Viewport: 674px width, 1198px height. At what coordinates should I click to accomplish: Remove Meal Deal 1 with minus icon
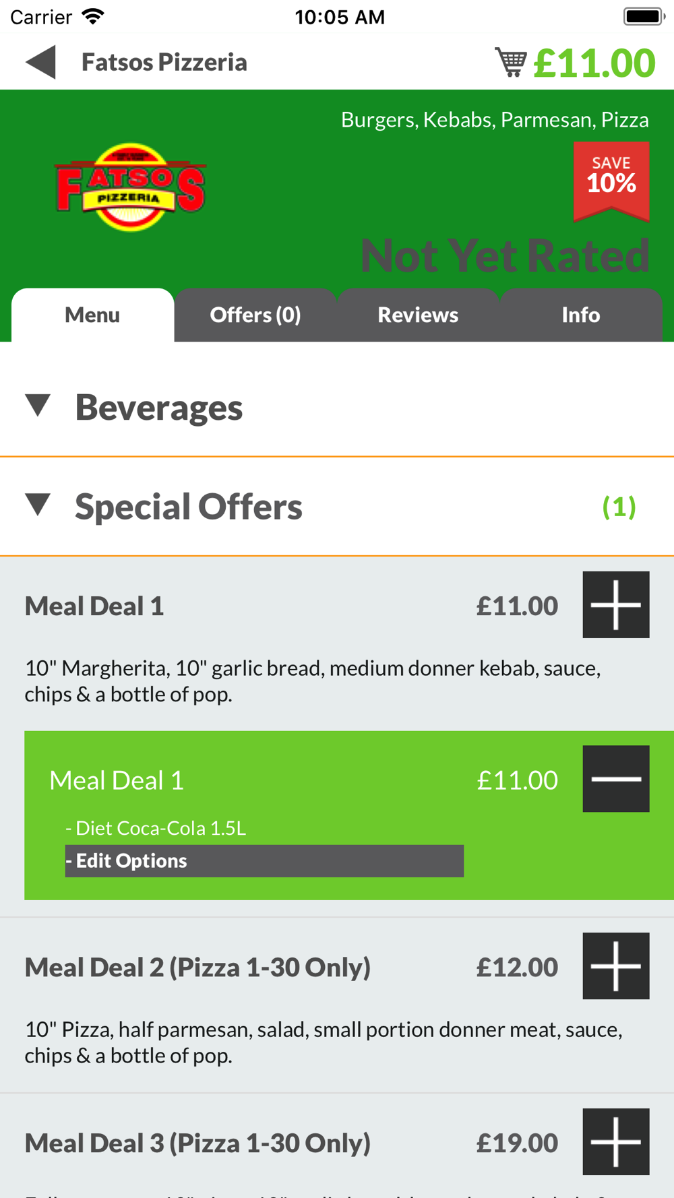(x=616, y=778)
